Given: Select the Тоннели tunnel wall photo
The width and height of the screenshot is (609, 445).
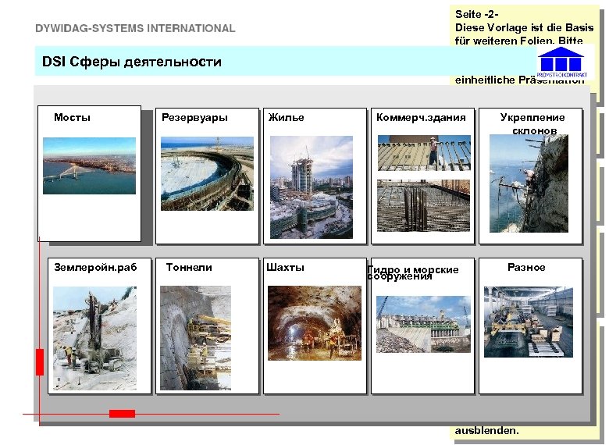Looking at the screenshot, I should [x=195, y=338].
